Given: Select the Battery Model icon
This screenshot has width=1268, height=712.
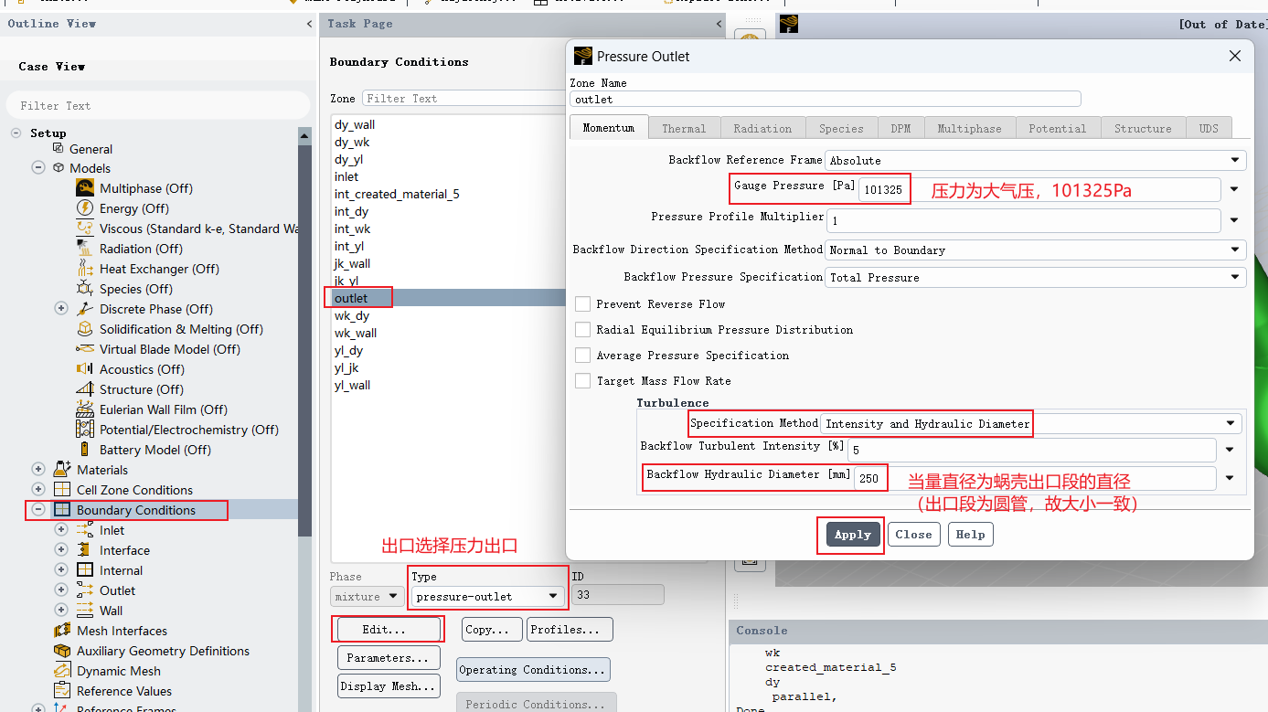Looking at the screenshot, I should (x=85, y=450).
